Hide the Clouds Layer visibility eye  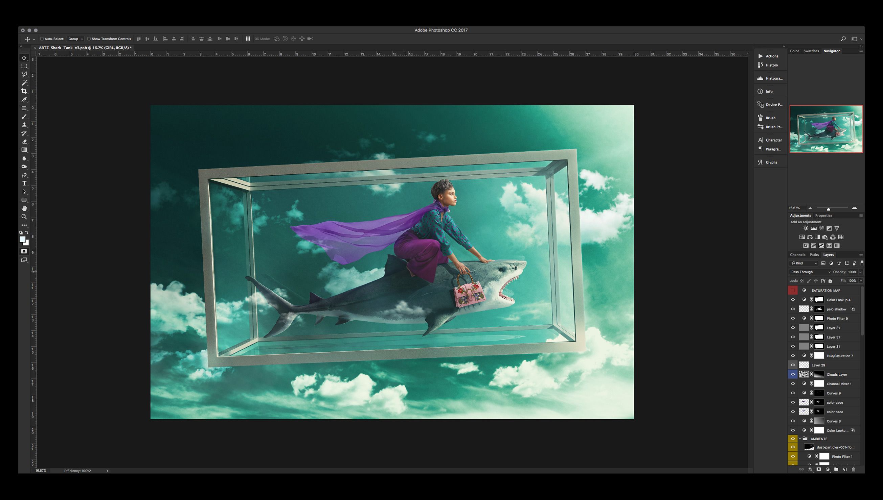pos(793,374)
